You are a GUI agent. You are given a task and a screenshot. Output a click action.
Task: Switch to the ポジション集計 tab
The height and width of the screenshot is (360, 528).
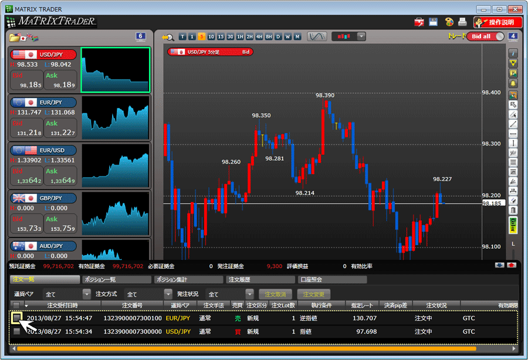coord(189,279)
